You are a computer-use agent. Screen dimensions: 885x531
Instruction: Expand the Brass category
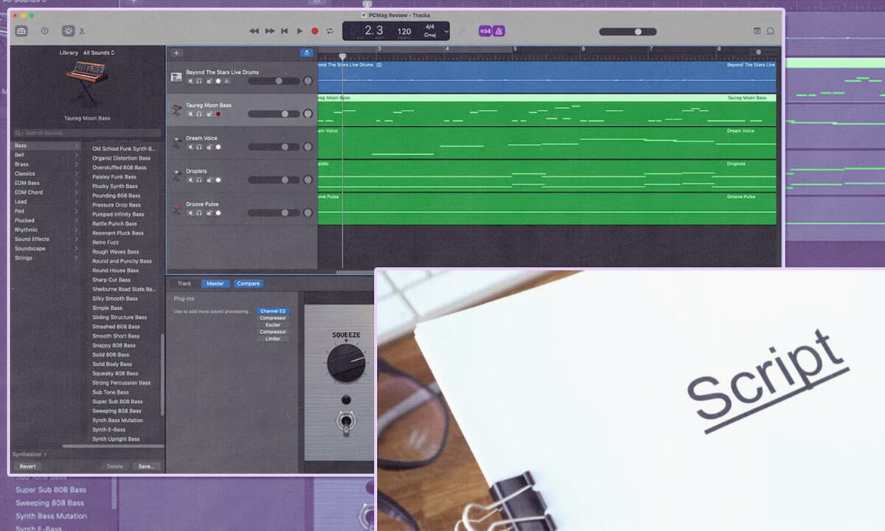point(46,164)
